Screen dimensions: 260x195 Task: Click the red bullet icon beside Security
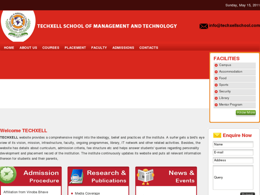216,92
